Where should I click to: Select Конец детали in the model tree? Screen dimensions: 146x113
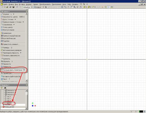(x=8, y=107)
